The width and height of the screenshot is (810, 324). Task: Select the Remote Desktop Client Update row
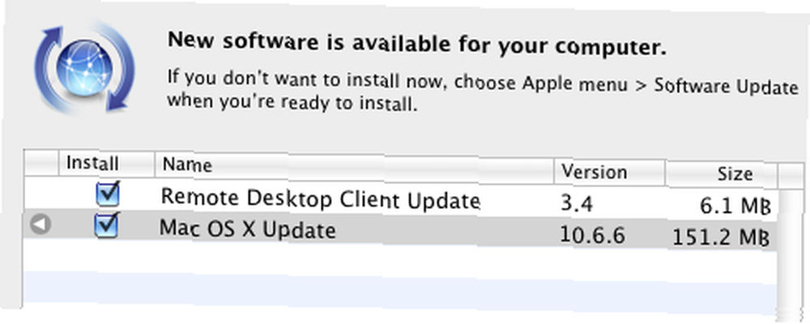click(x=400, y=199)
